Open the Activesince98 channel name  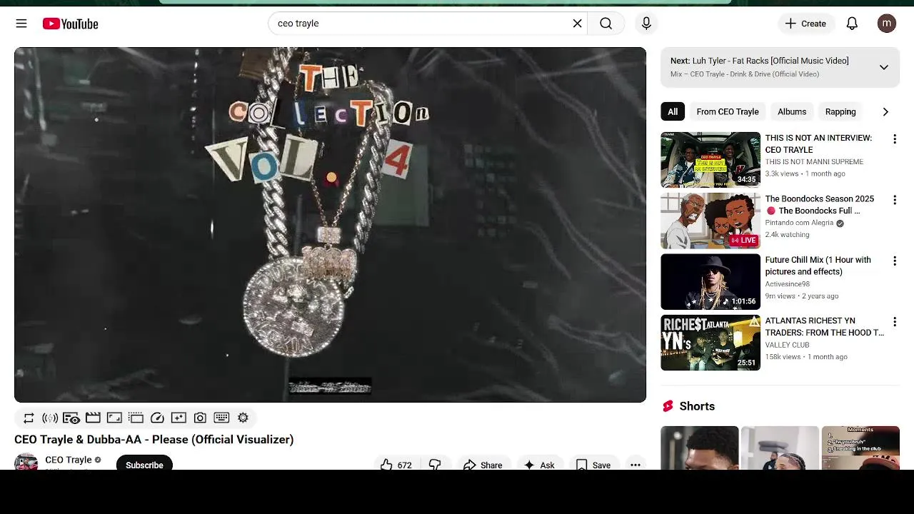(x=788, y=284)
